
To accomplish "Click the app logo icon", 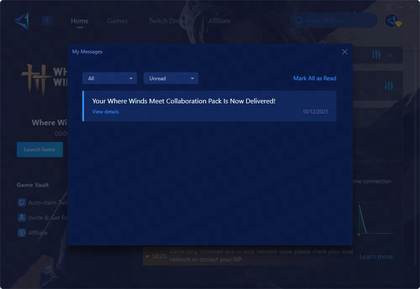I will point(21,21).
